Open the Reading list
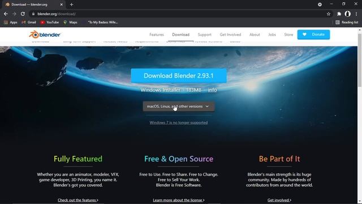 pyautogui.click(x=347, y=22)
